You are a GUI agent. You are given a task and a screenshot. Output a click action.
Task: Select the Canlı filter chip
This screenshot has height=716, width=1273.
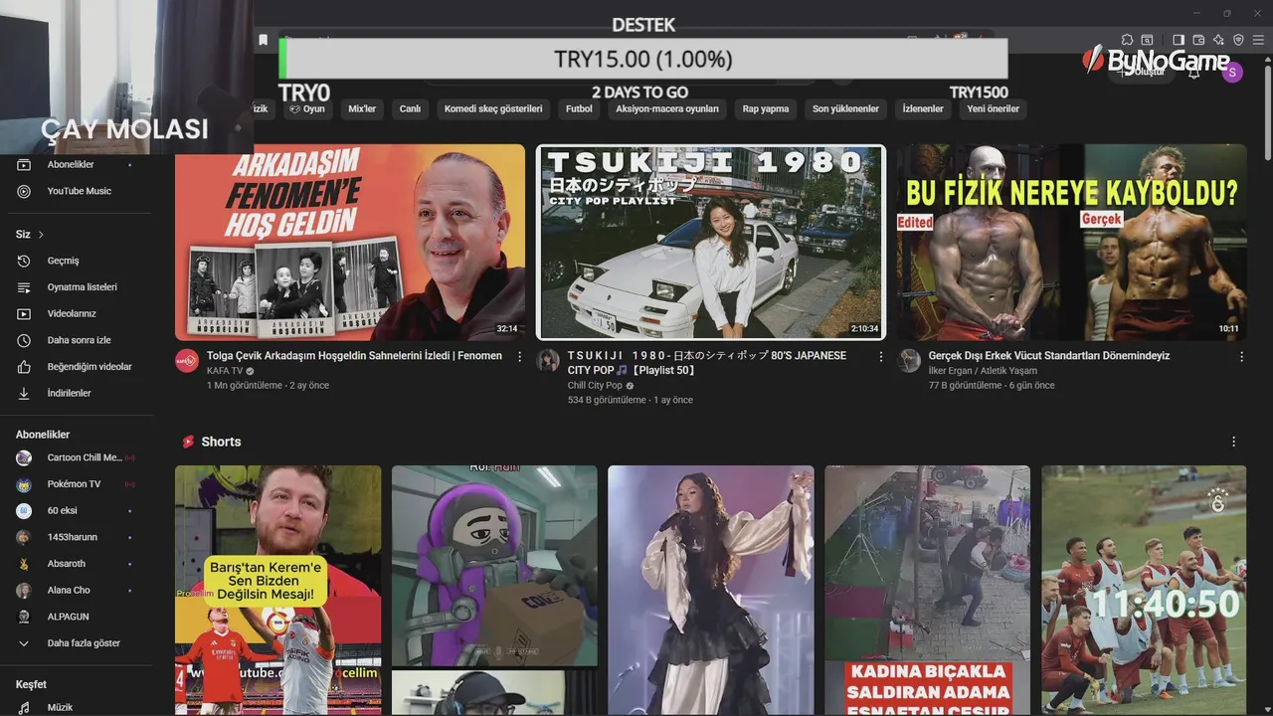coord(410,109)
